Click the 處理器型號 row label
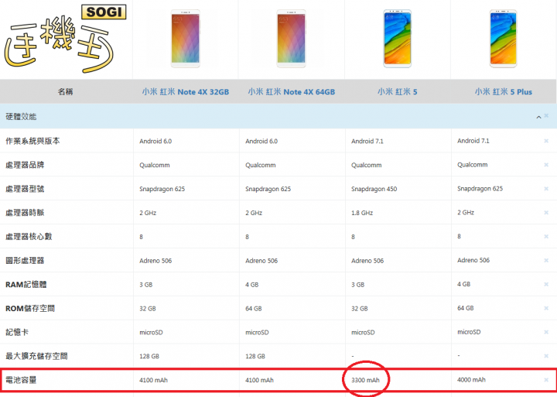The width and height of the screenshot is (557, 397). pos(25,189)
